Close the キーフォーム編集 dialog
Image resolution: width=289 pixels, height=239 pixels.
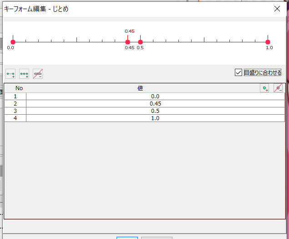click(277, 8)
